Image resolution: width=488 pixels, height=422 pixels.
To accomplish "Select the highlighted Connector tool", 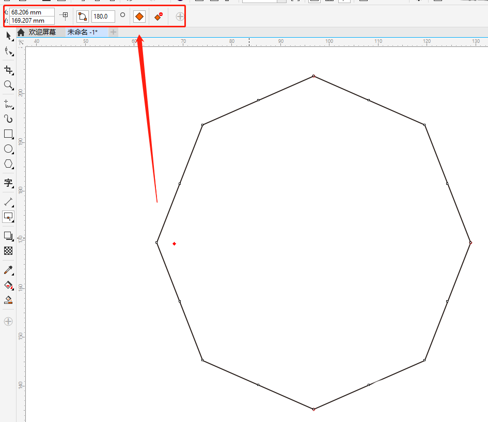I will [x=8, y=217].
